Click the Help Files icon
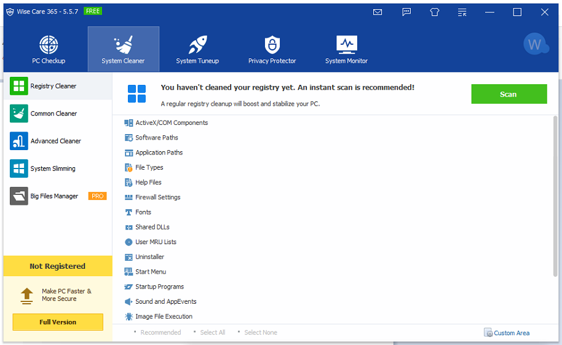 coord(129,183)
